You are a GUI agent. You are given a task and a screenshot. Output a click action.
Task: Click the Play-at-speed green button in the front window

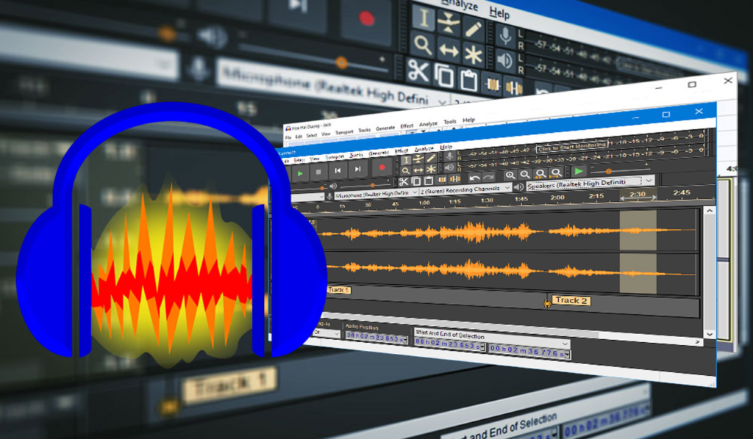point(579,171)
